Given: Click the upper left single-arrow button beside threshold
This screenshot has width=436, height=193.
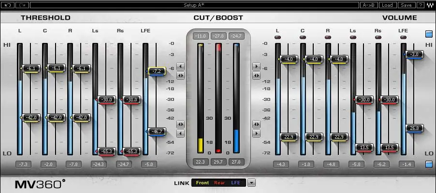Looking at the screenshot, I should point(180,67).
